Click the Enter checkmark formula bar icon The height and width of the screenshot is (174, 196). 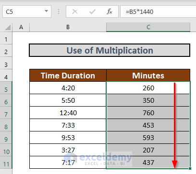92,11
